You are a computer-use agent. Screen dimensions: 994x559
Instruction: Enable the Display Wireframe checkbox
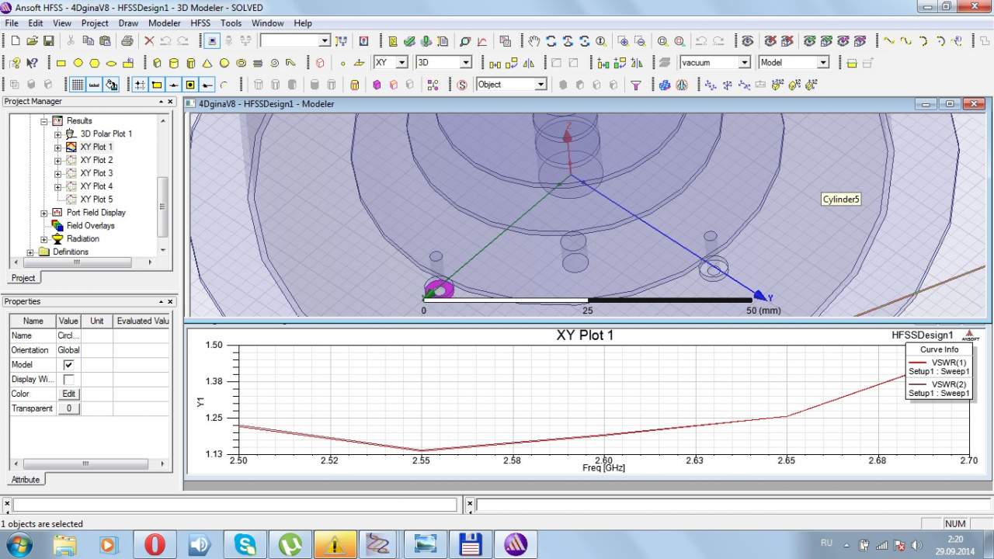(68, 380)
